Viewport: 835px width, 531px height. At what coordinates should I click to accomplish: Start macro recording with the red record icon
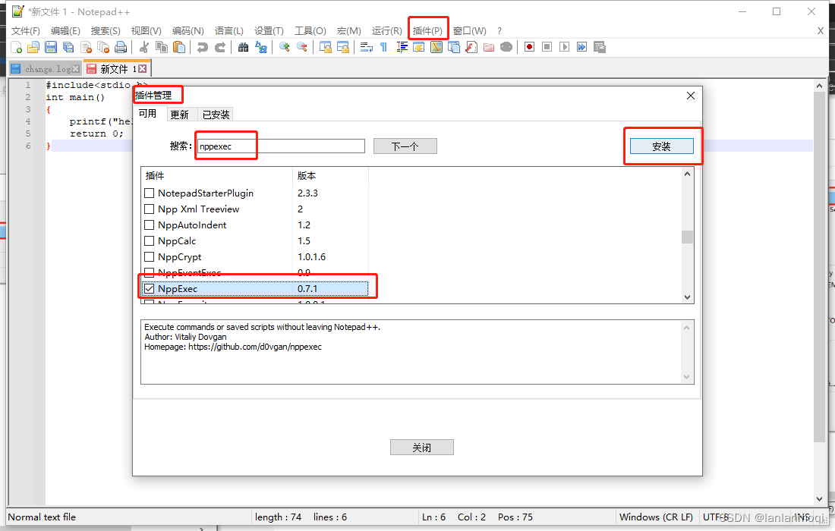(529, 47)
